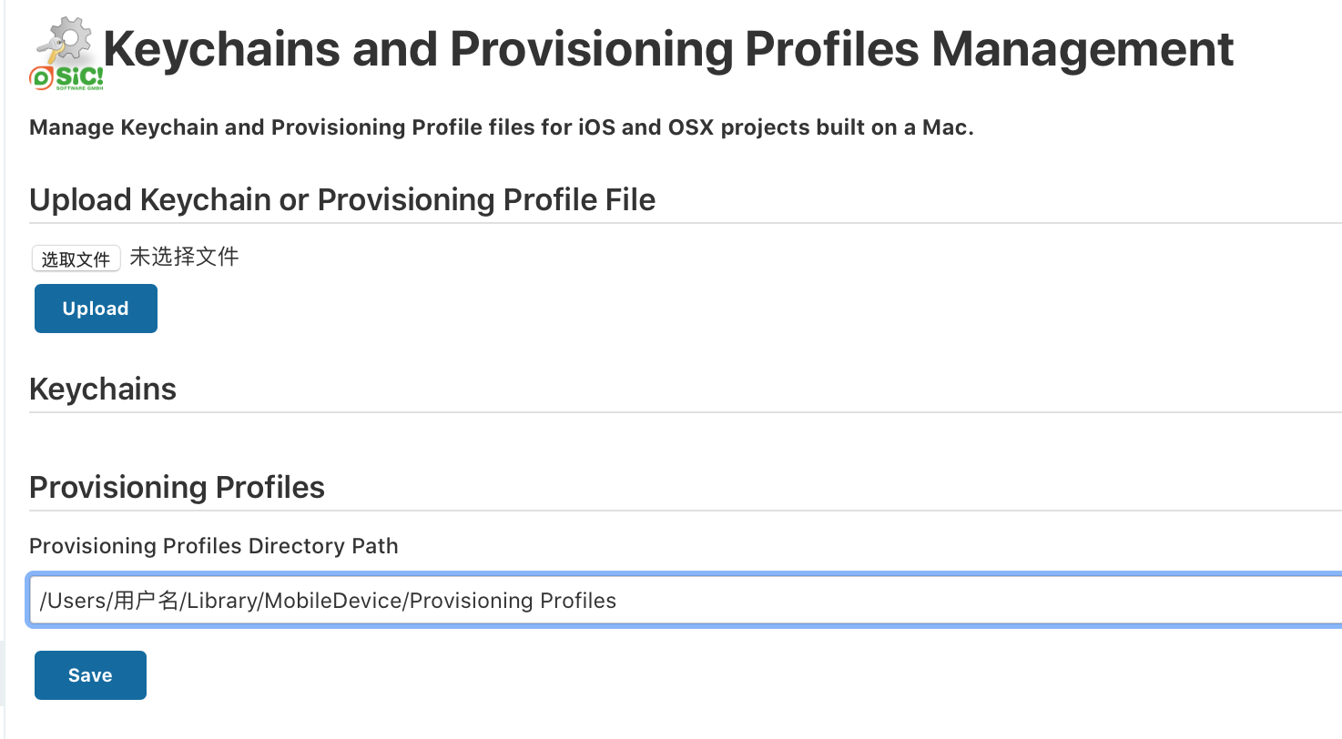Image resolution: width=1342 pixels, height=739 pixels.
Task: Click the word Keychains in the main title
Action: click(221, 50)
